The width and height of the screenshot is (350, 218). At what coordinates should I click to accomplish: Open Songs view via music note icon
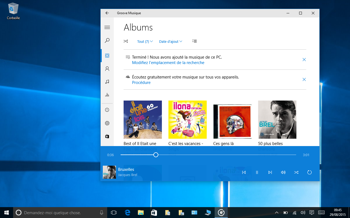click(x=107, y=82)
